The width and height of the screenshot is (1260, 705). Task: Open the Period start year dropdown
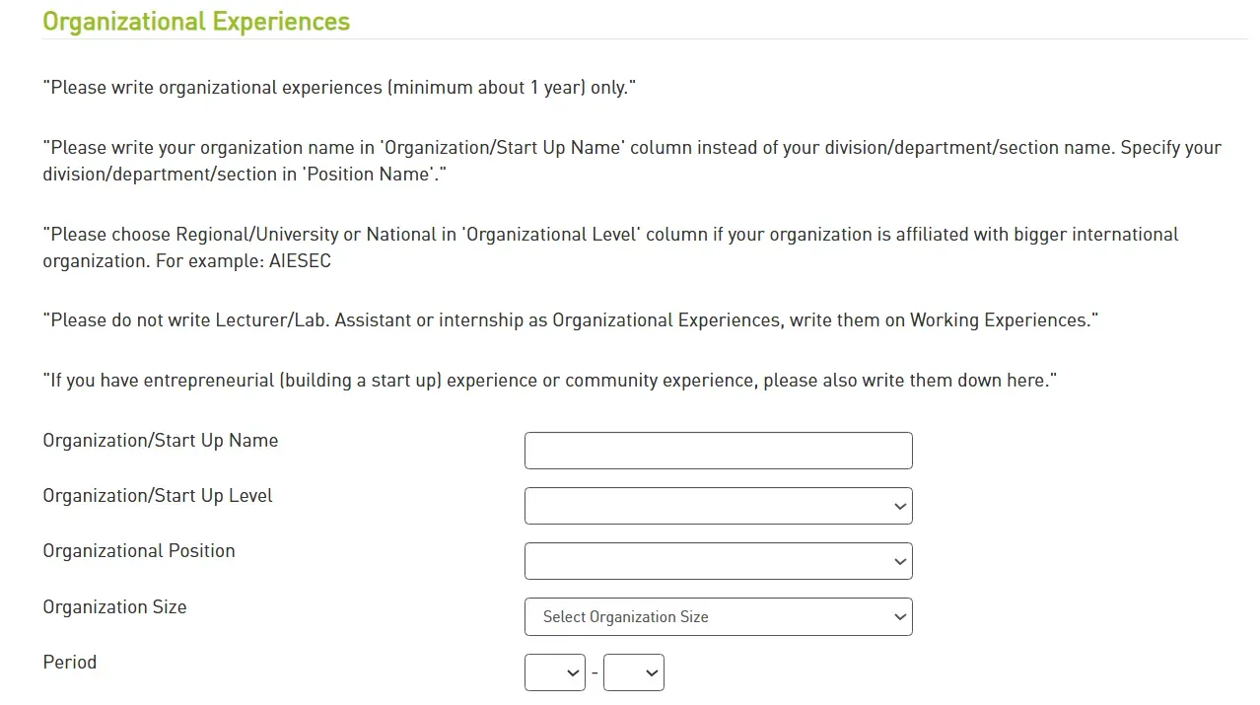tap(554, 671)
